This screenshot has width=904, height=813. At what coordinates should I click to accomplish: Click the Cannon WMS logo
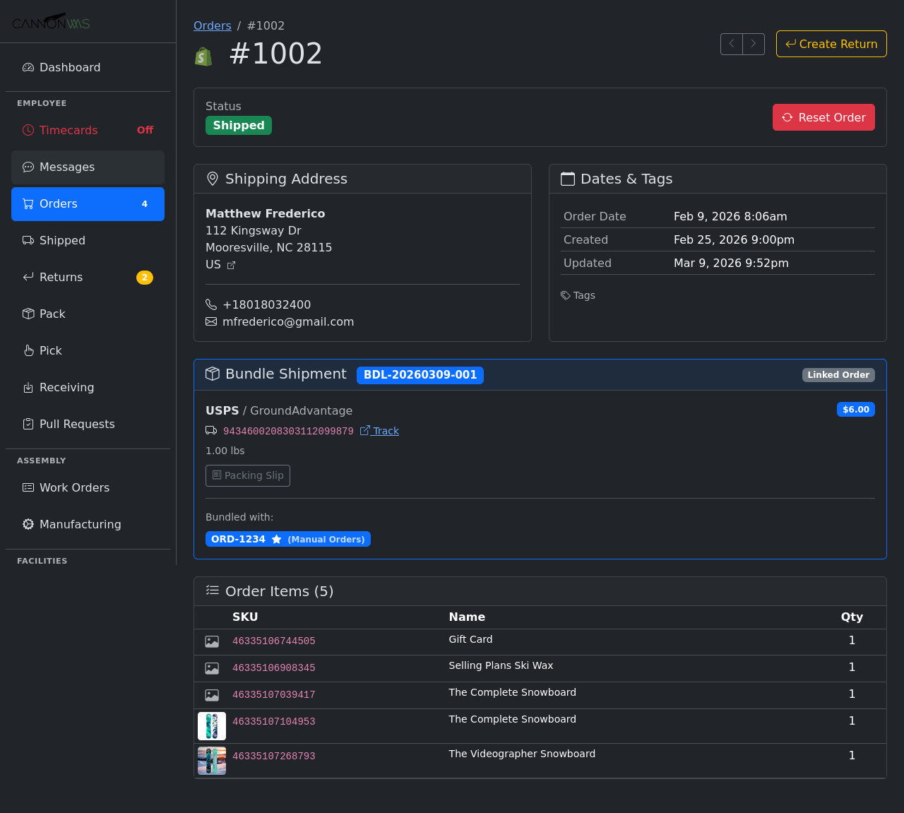pyautogui.click(x=51, y=22)
